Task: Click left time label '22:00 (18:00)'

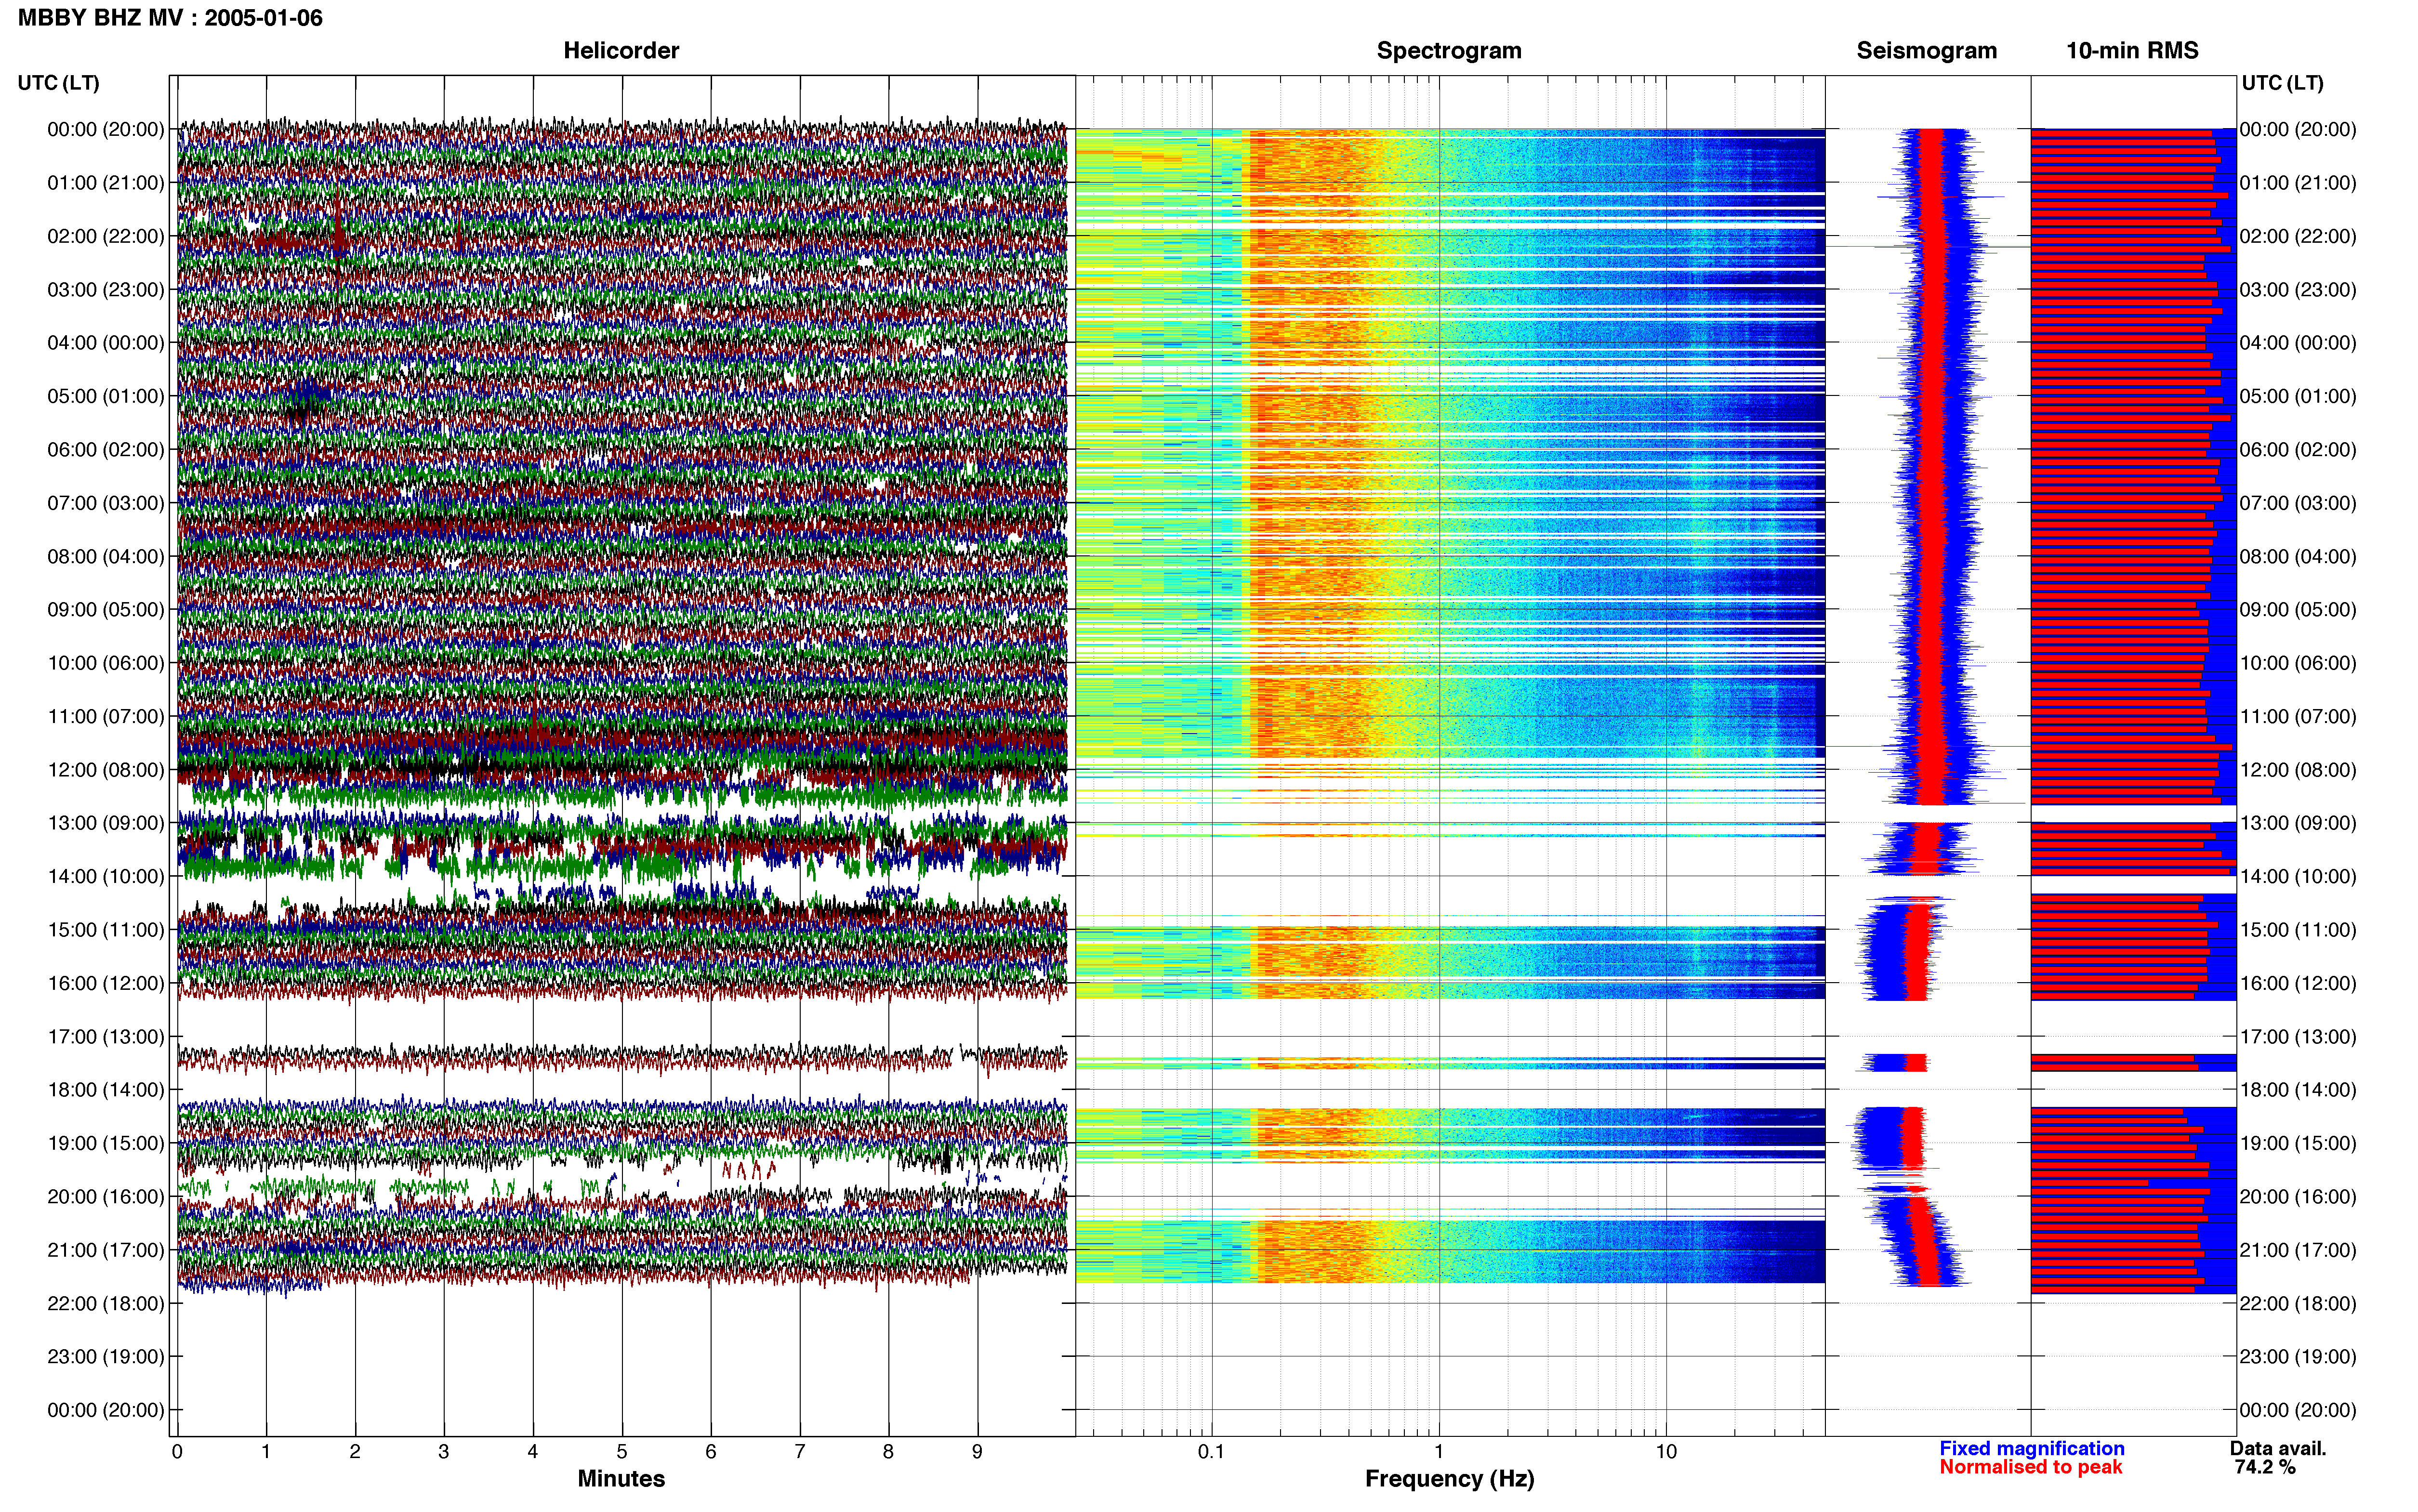Action: point(106,1303)
